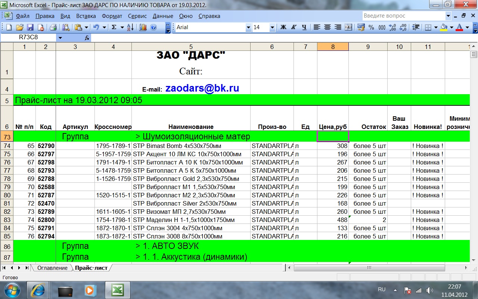Open the Fill Color palette dropdown arrow
Screen dimensions: 478x299
451,27
